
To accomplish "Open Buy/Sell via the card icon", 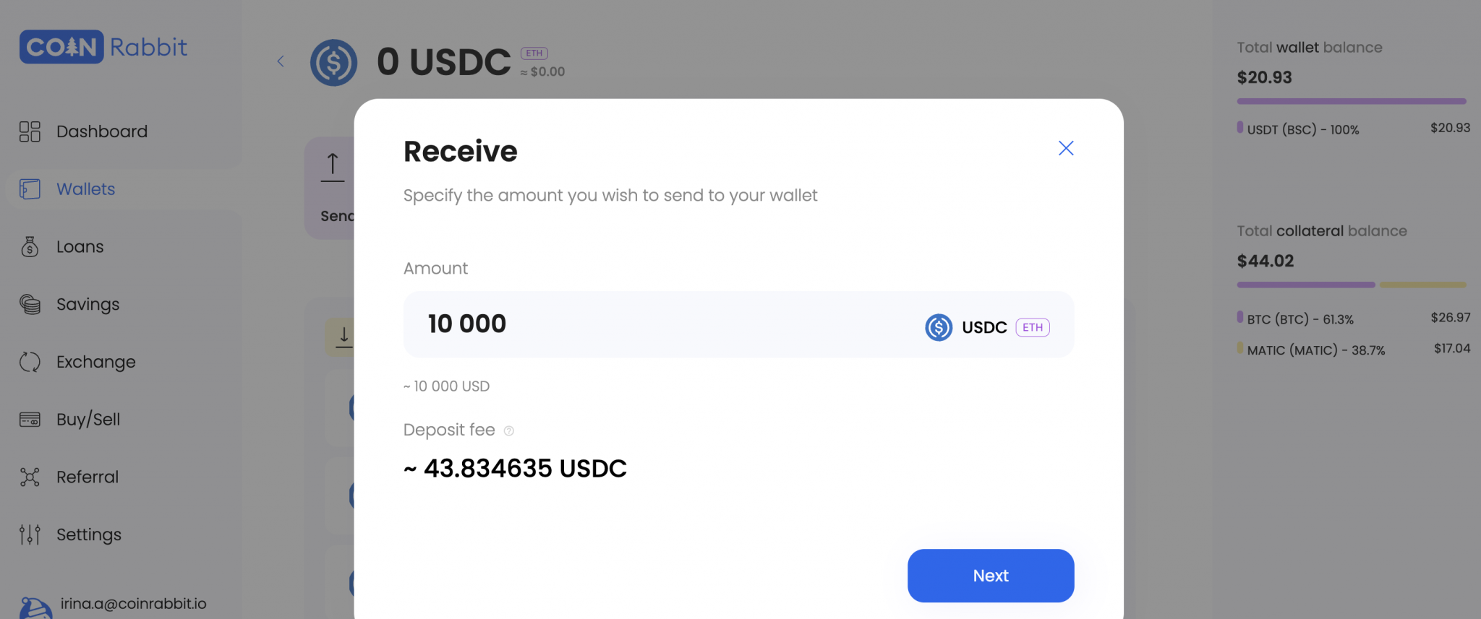I will 30,419.
